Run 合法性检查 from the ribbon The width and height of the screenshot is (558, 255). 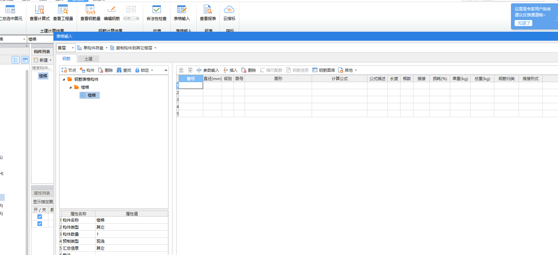pyautogui.click(x=157, y=13)
